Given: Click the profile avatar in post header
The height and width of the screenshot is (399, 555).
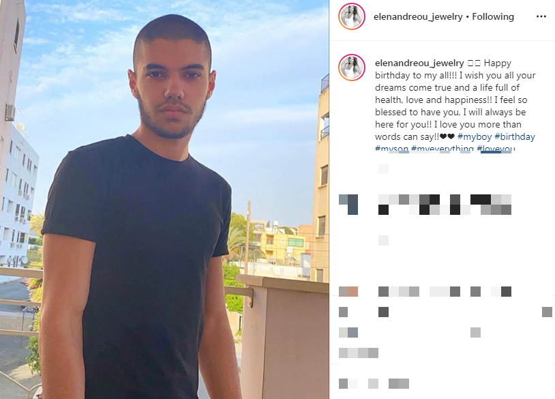Looking at the screenshot, I should pyautogui.click(x=351, y=16).
